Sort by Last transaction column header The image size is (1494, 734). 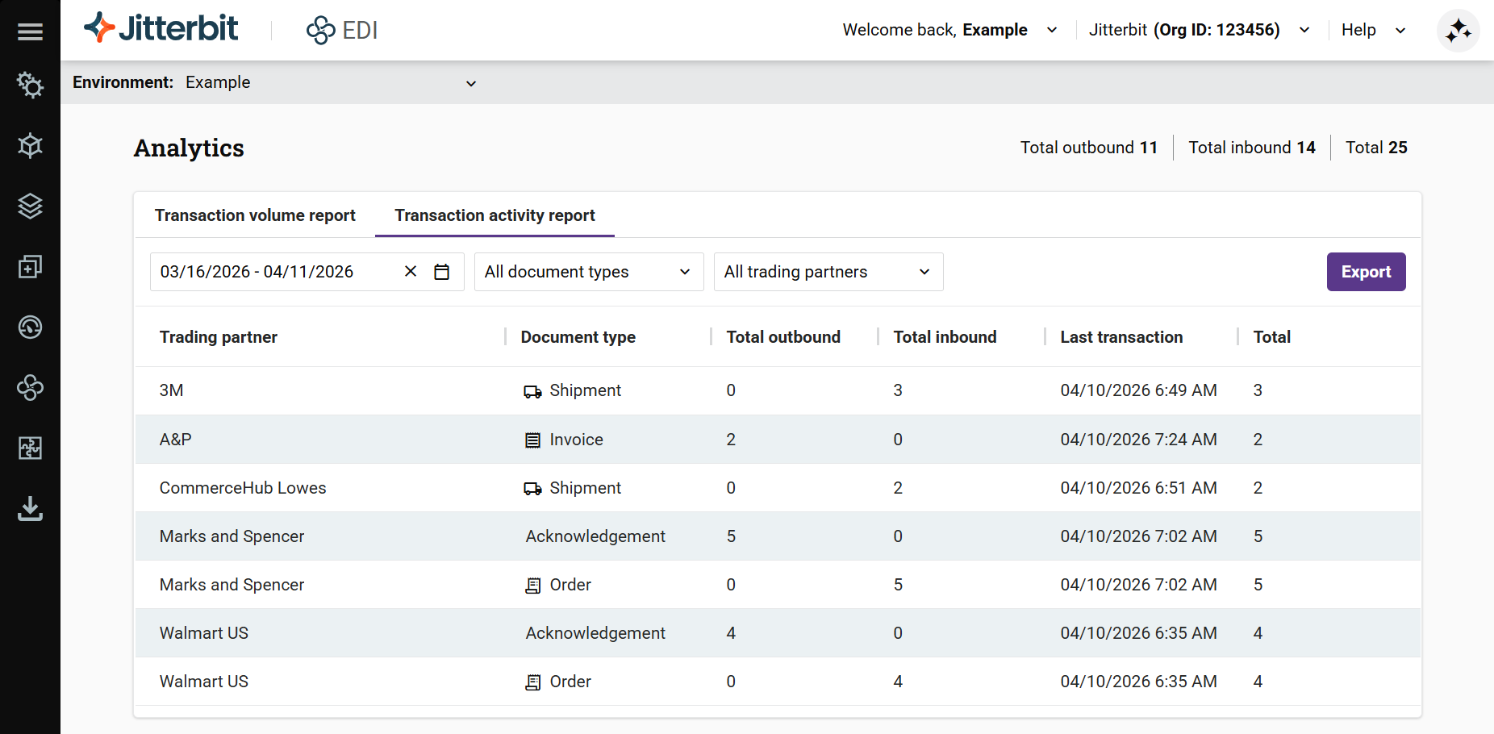point(1121,337)
